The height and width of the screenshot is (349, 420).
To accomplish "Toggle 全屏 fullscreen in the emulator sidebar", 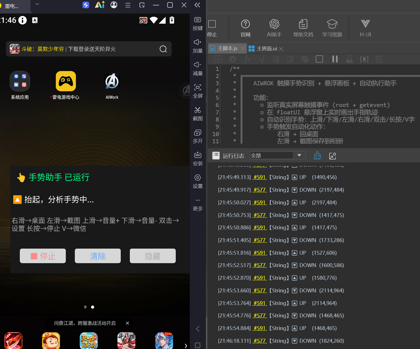I will tap(197, 91).
